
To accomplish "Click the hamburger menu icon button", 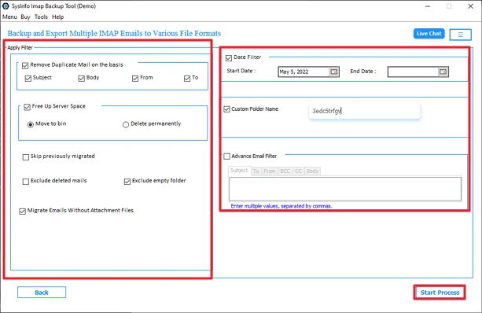I will [x=460, y=35].
